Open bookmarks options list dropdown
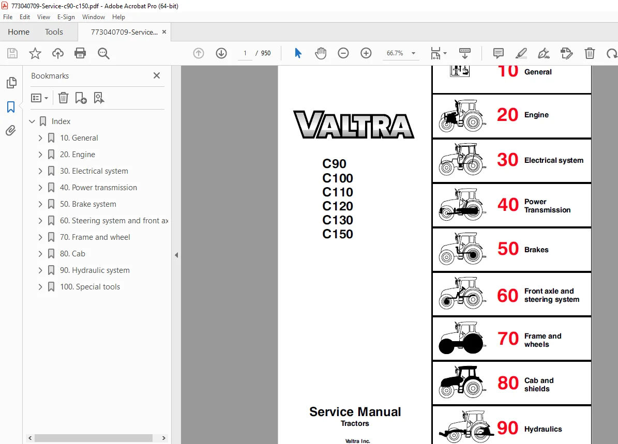Screen dimensions: 618x444 tap(39, 98)
